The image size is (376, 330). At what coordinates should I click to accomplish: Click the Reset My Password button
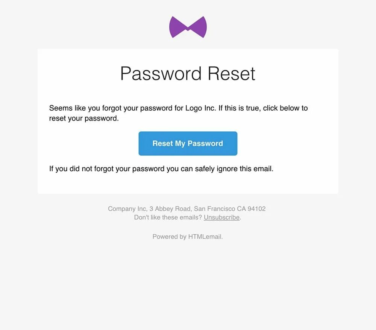tap(188, 143)
